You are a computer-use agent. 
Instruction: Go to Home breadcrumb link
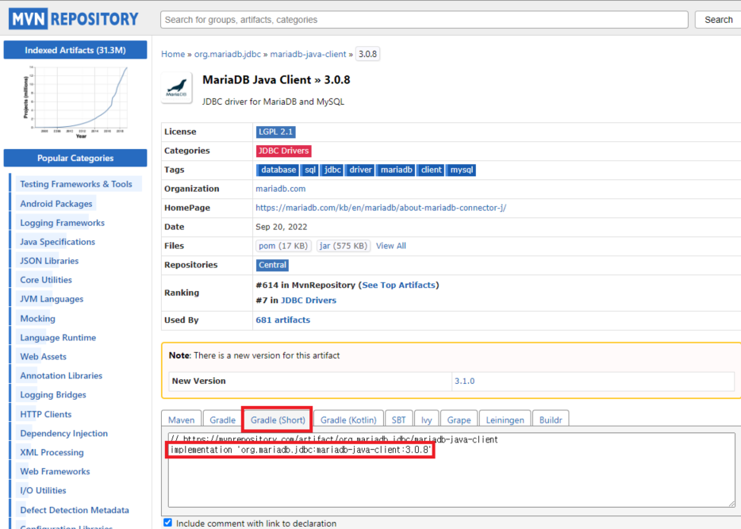pos(173,54)
